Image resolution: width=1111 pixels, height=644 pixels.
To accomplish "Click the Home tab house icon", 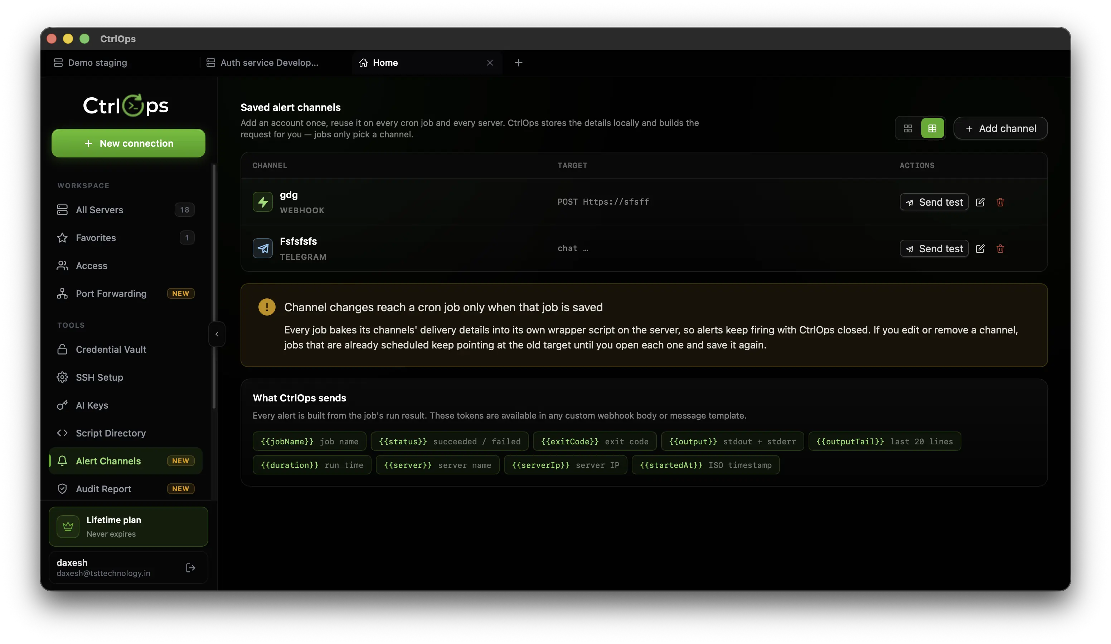I will [363, 63].
